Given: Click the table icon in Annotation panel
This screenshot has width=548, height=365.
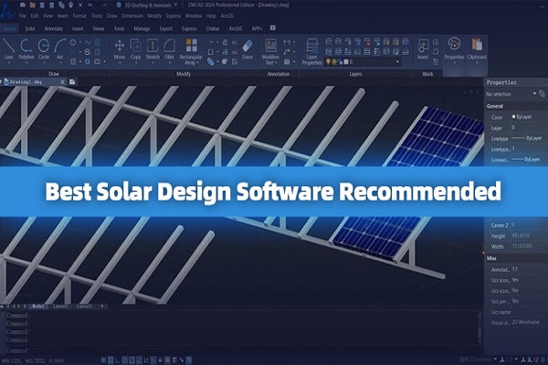Looking at the screenshot, I should [x=287, y=62].
